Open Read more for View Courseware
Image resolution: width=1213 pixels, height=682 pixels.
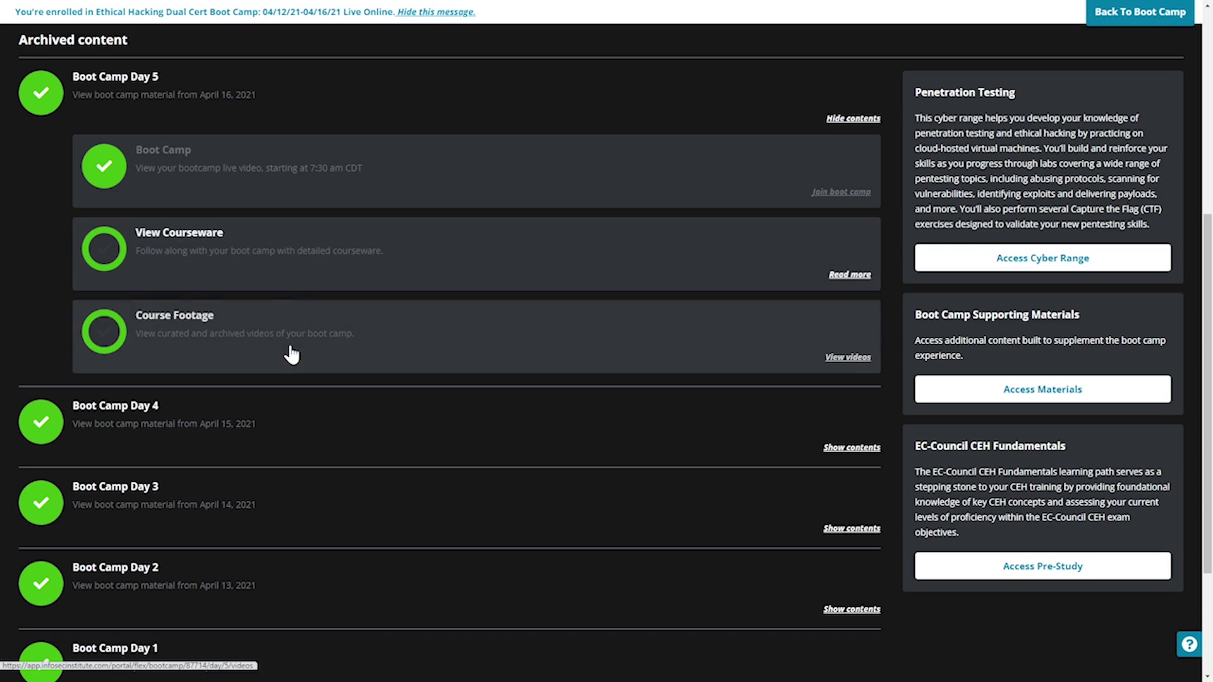850,275
